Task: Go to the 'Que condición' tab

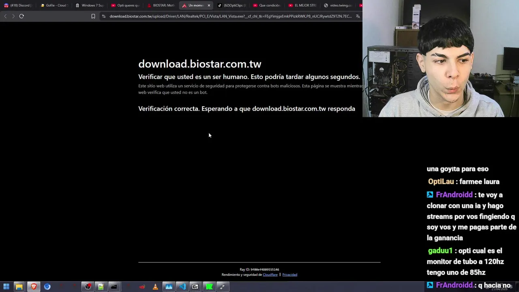Action: (x=267, y=5)
